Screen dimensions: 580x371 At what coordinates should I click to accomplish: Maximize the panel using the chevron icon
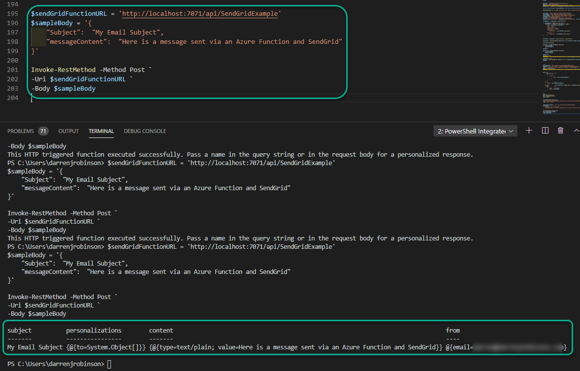tap(576, 130)
